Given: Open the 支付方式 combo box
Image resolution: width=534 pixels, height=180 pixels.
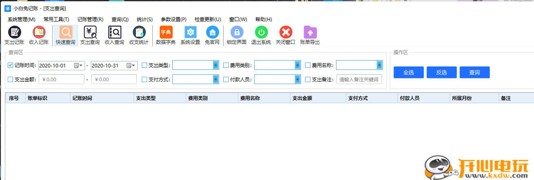Looking at the screenshot, I should pos(215,80).
